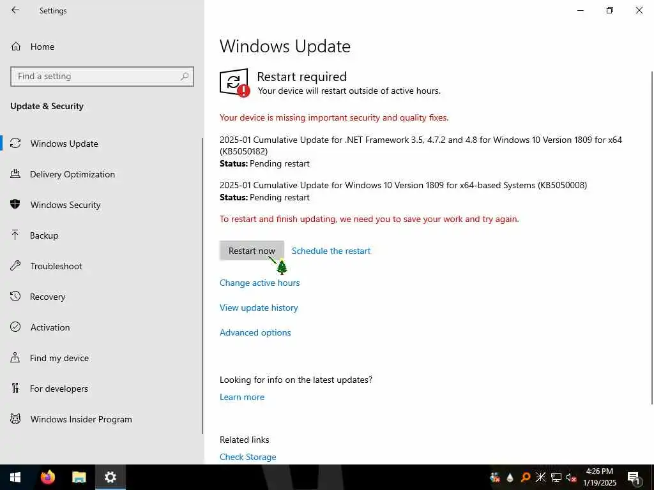Click the Windows Update sync icon
The width and height of the screenshot is (654, 490).
click(x=15, y=144)
